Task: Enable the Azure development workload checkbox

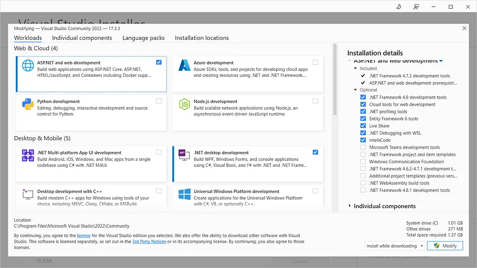Action: pyautogui.click(x=315, y=63)
